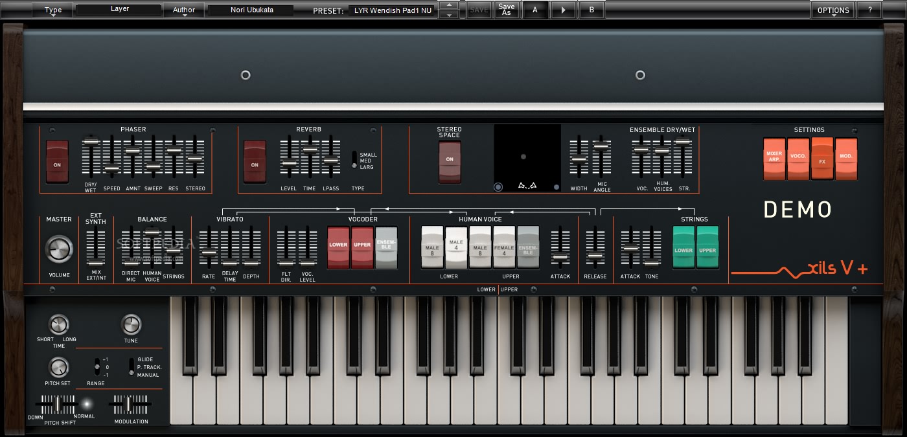The height and width of the screenshot is (437, 907).
Task: Click the pitch RANGE +1/0/-1 switch
Action: click(x=97, y=366)
